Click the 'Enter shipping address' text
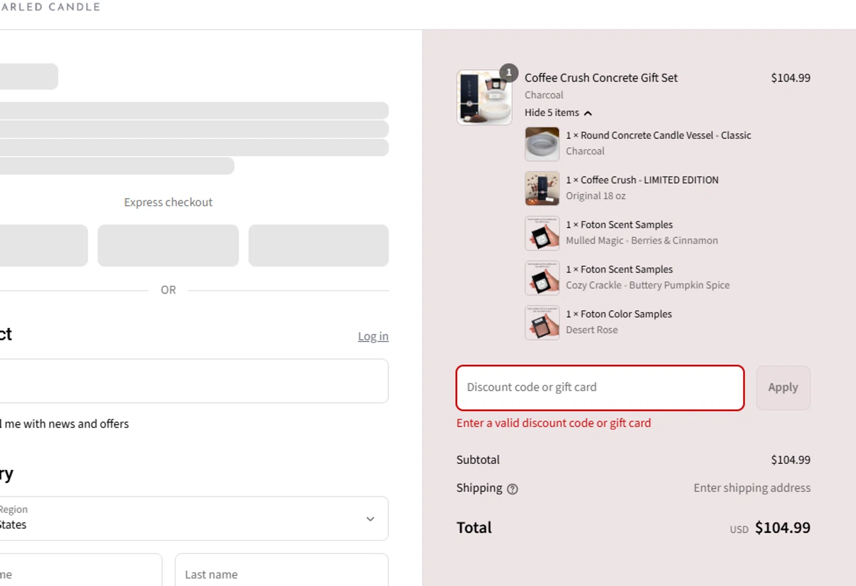This screenshot has width=856, height=586. coord(752,488)
